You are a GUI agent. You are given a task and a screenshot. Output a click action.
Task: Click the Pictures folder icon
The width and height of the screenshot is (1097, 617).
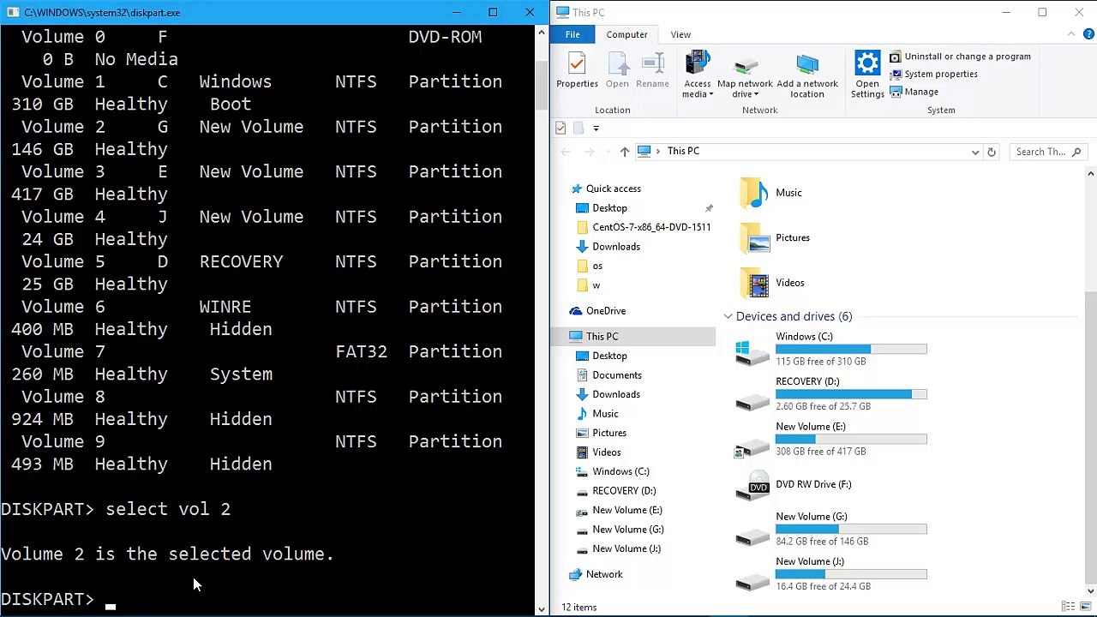(754, 238)
